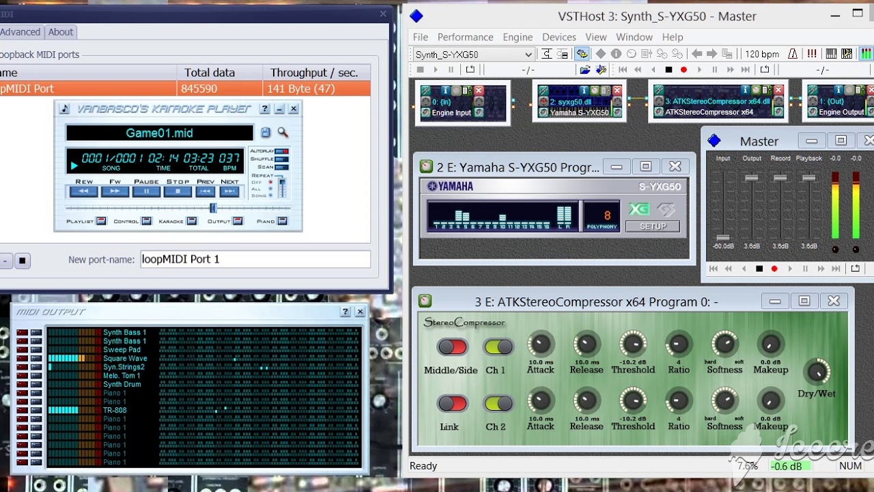874x492 pixels.
Task: Toggle Shuffle in Karaoke Player
Action: [x=281, y=159]
